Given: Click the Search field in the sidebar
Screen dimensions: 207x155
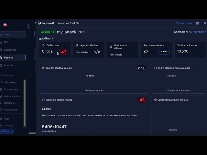Looking at the screenshot, I should coord(13,35).
